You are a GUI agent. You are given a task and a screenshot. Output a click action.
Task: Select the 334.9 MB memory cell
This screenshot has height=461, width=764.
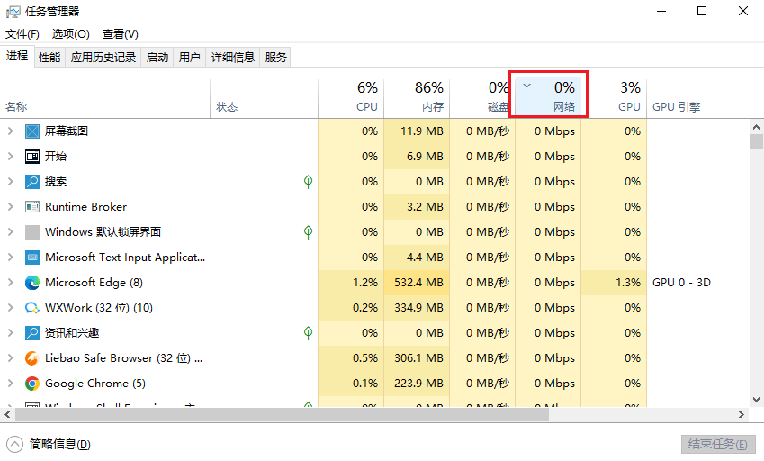(x=417, y=308)
